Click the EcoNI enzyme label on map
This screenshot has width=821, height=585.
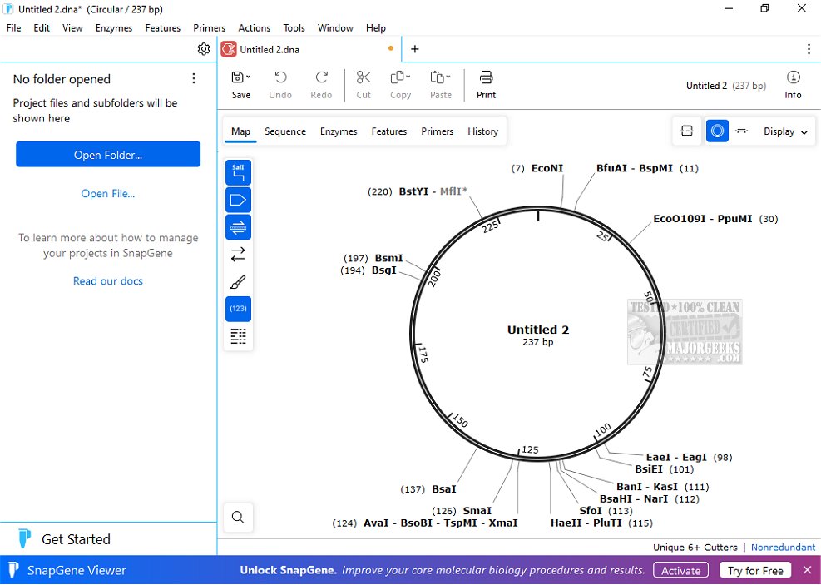point(547,168)
